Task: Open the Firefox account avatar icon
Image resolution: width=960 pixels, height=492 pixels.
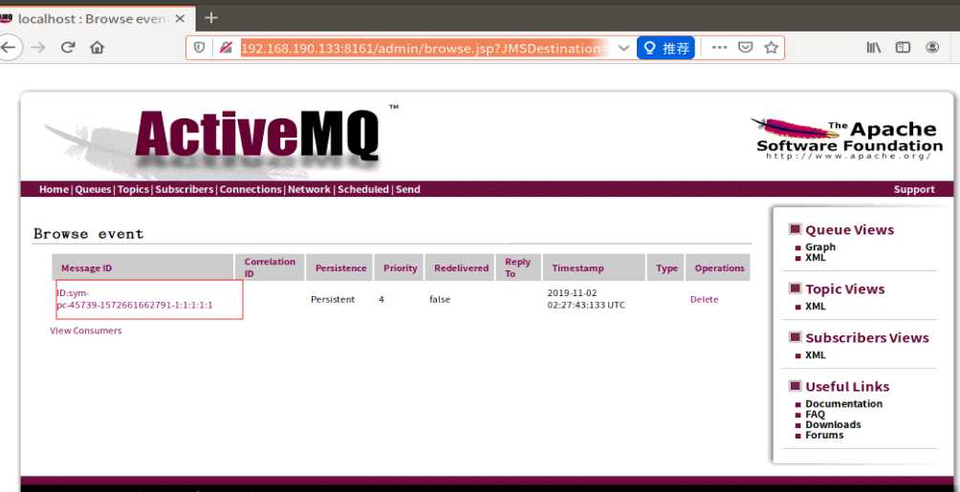Action: (932, 47)
